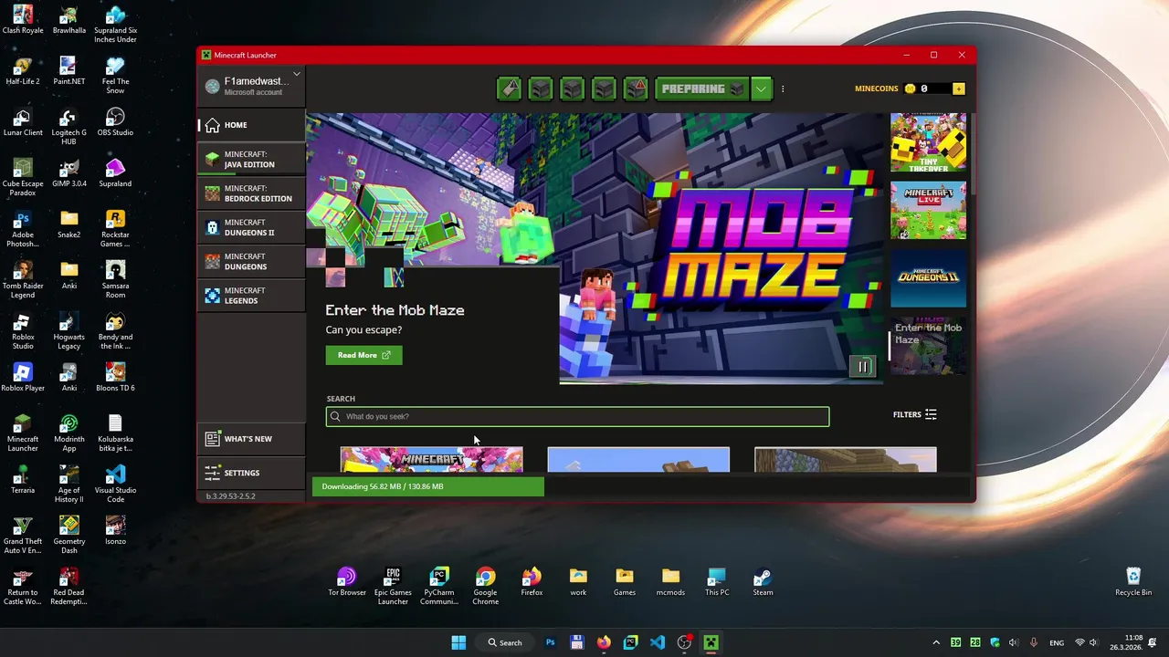Open Modrinth App desktop icon

[69, 433]
